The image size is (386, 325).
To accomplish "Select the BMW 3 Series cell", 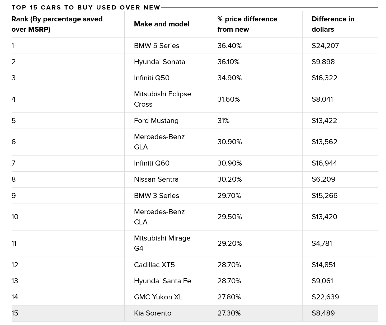I will pos(156,196).
